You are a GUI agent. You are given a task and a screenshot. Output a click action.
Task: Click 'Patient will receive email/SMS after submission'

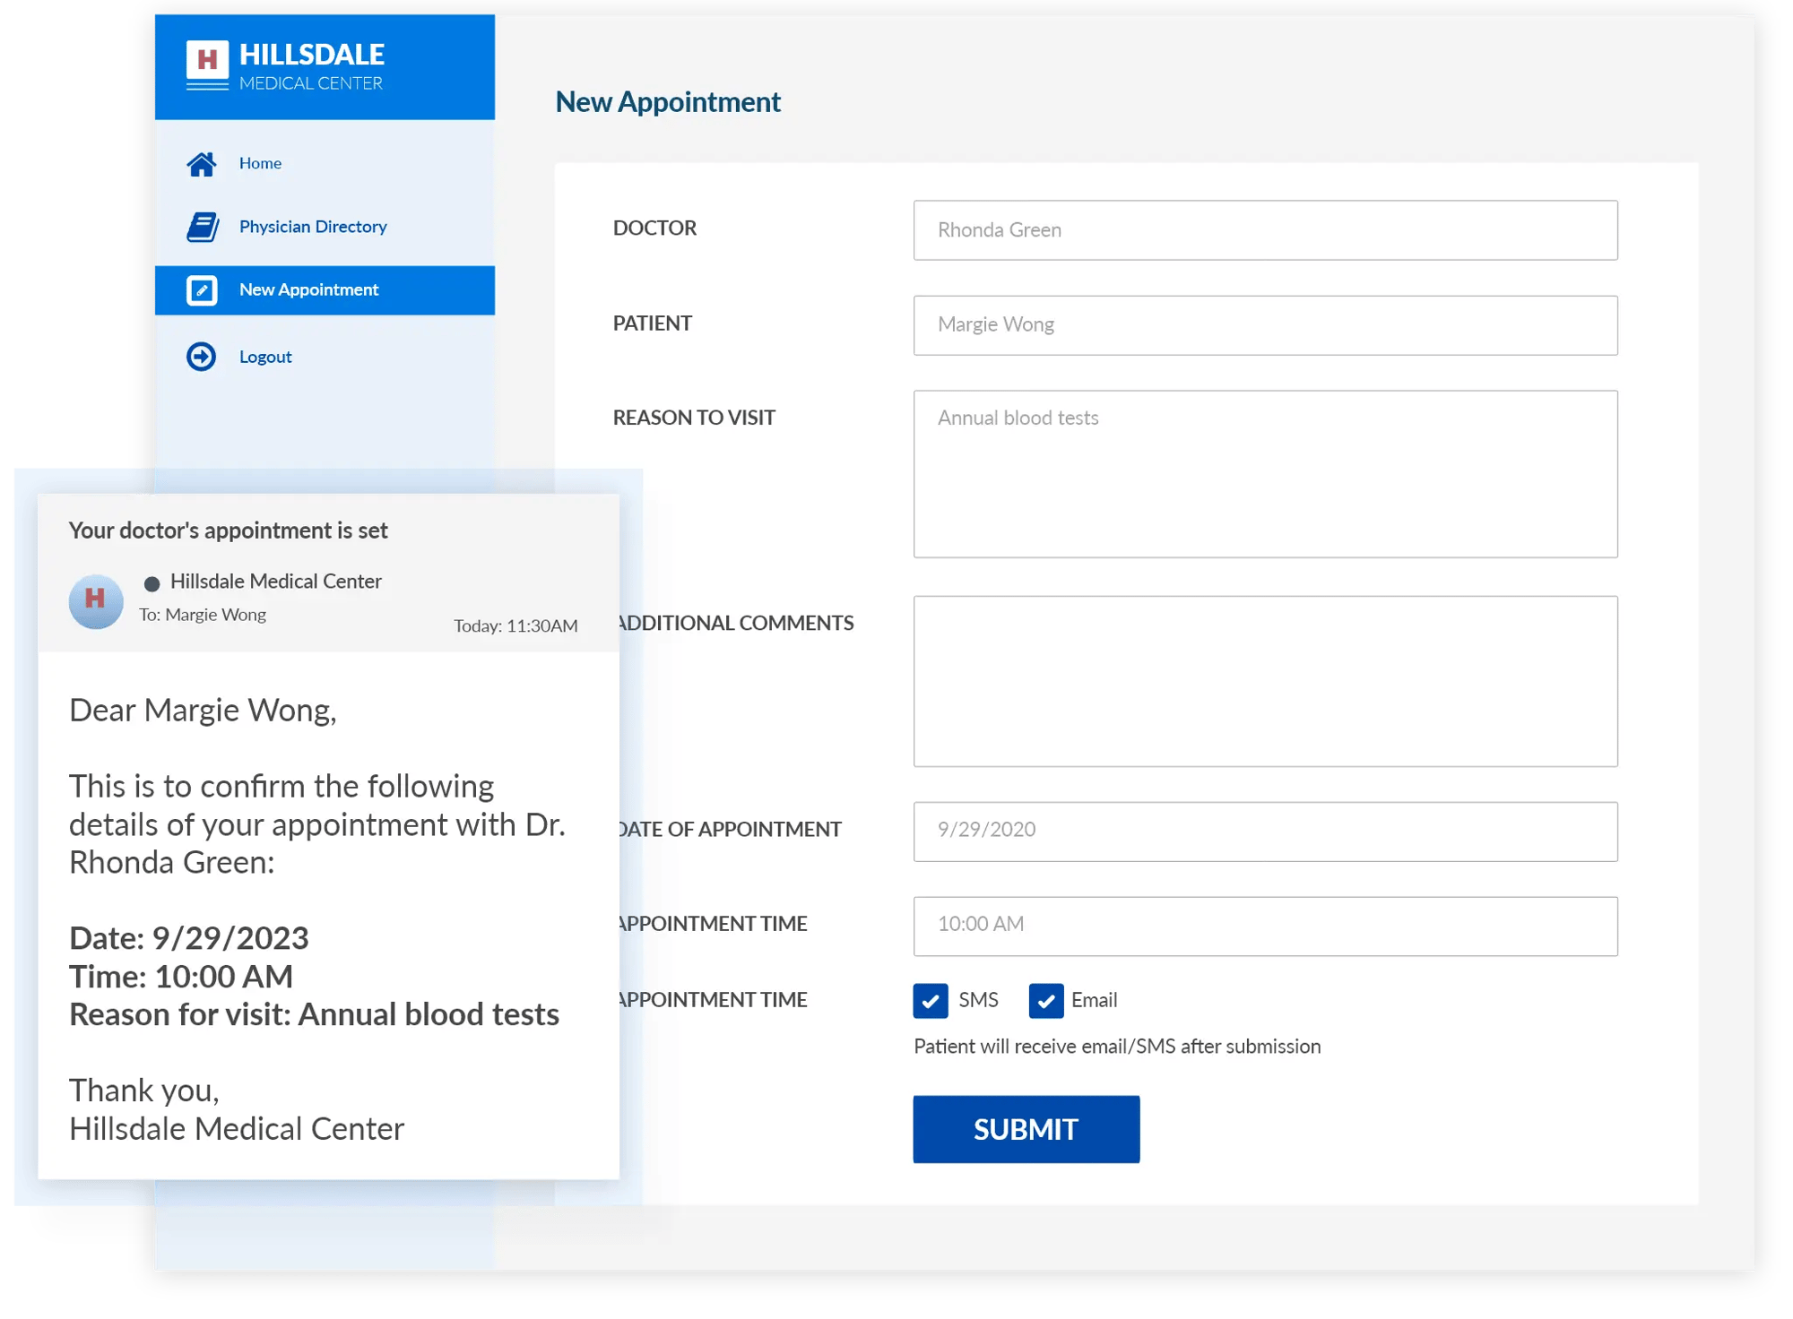click(1117, 1047)
